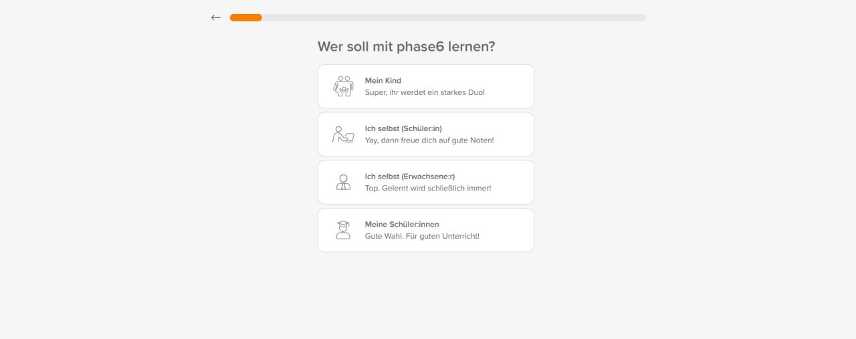This screenshot has width=856, height=339.
Task: Click the adult person icon
Action: (343, 182)
